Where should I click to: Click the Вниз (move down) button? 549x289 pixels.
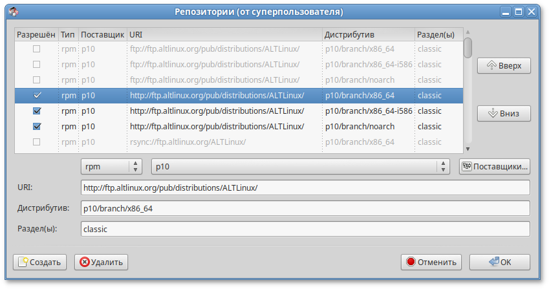pos(503,113)
